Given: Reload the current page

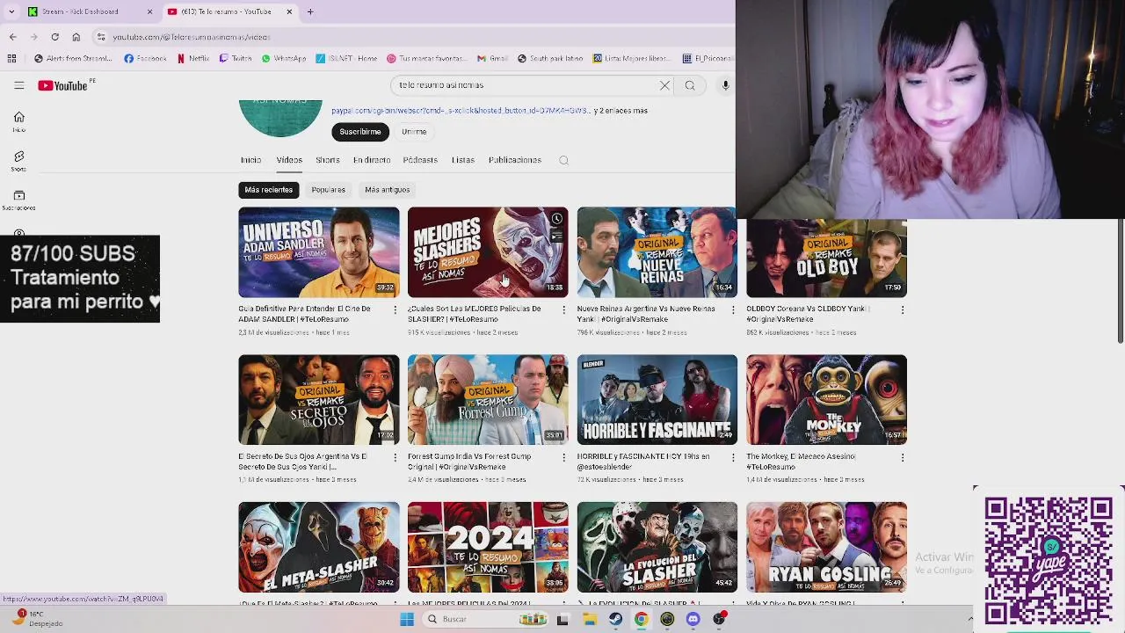Looking at the screenshot, I should point(54,37).
